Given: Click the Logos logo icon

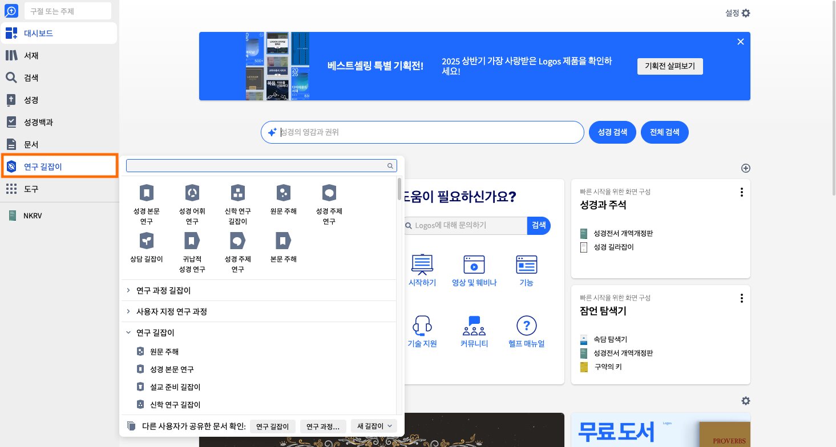Looking at the screenshot, I should click(x=11, y=11).
